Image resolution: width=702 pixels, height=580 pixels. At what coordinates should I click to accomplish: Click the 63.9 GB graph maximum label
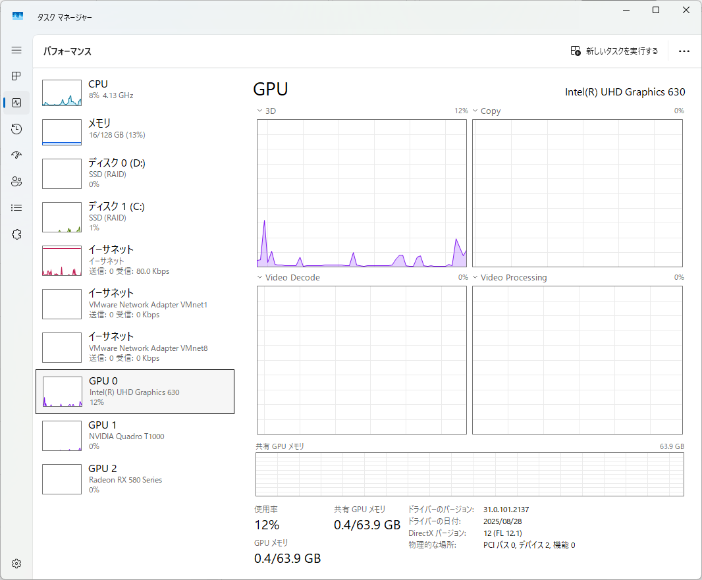[x=672, y=446]
